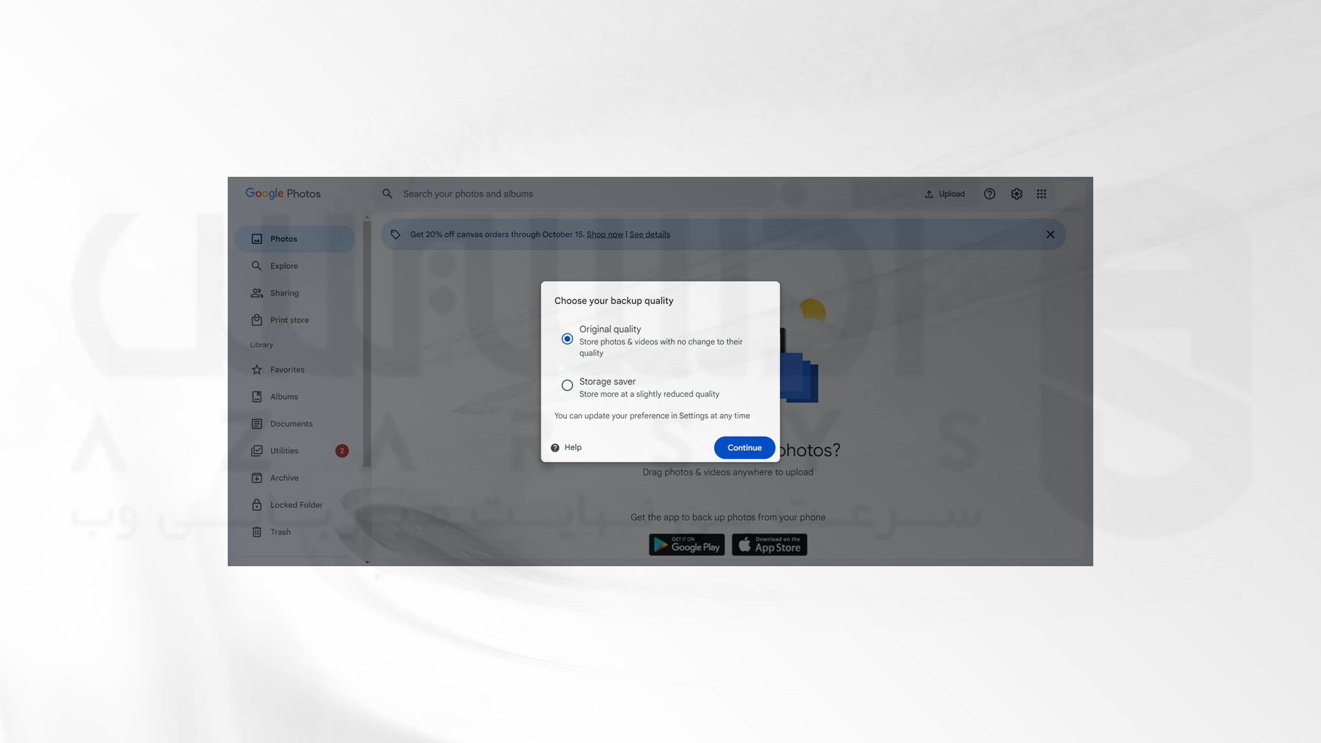Click the Settings gear icon

click(1016, 194)
